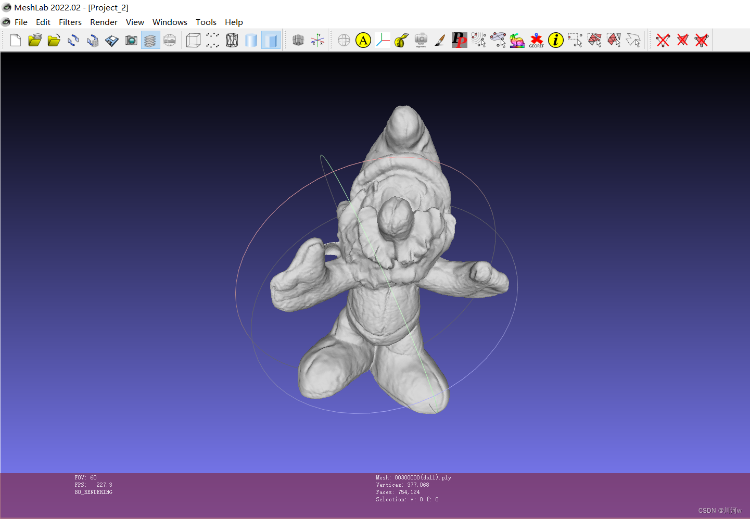Screen dimensions: 750x519
Task: Open the rainbow bunny Quality Mapper
Action: (517, 40)
